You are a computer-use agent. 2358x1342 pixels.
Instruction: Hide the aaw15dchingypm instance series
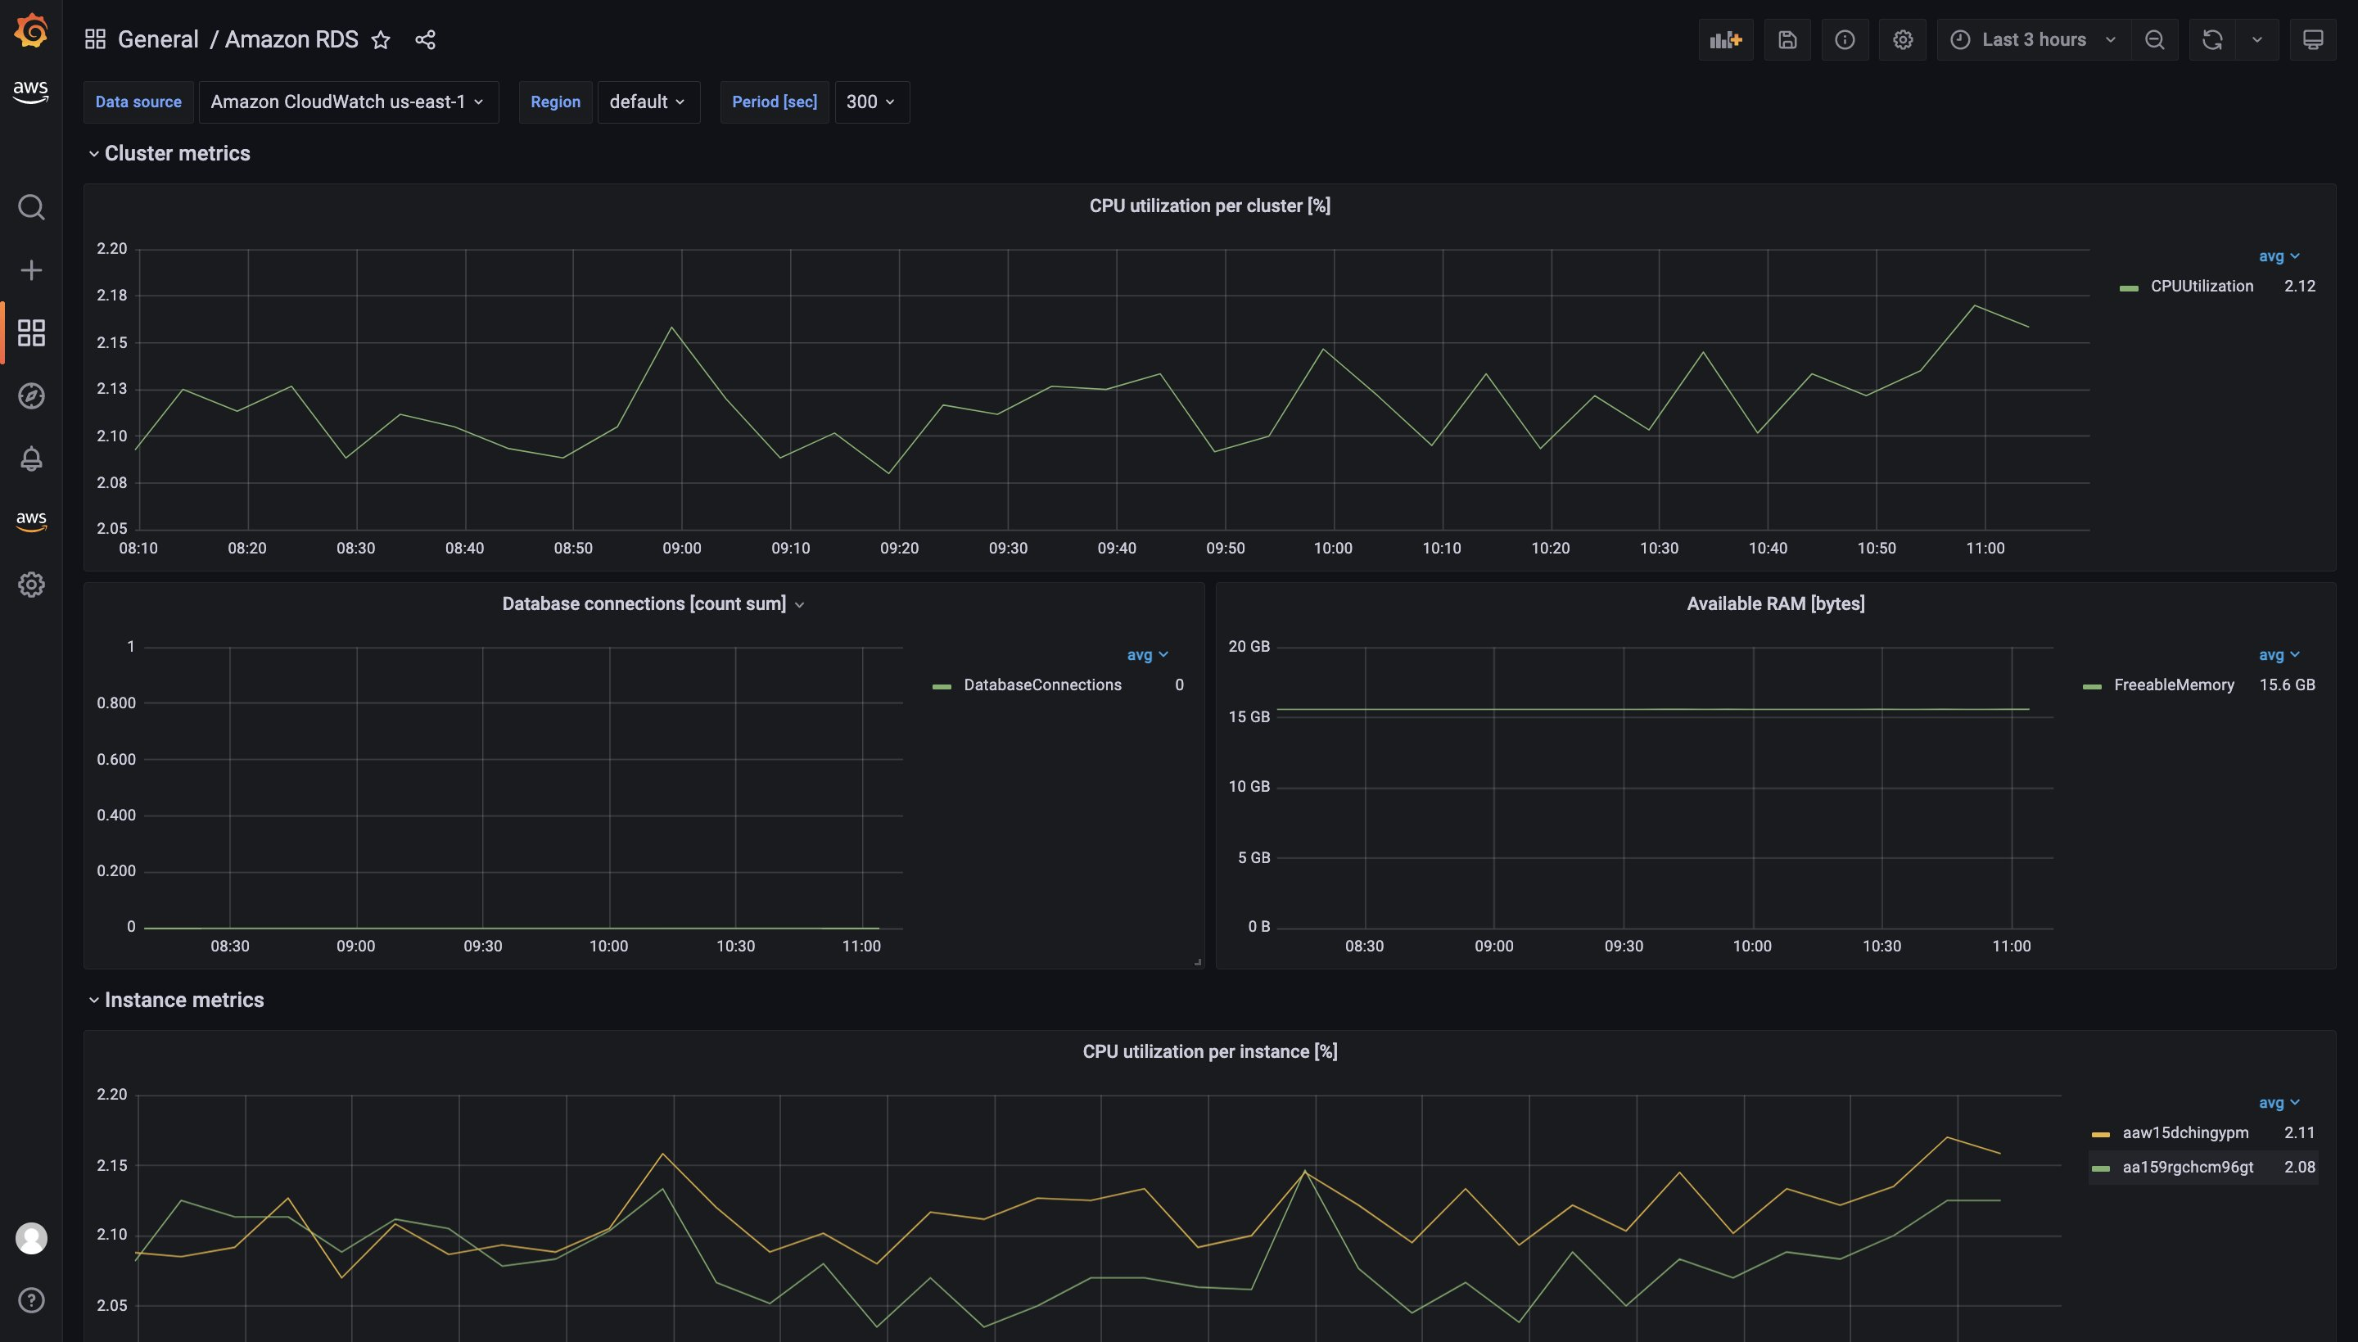(2184, 1132)
